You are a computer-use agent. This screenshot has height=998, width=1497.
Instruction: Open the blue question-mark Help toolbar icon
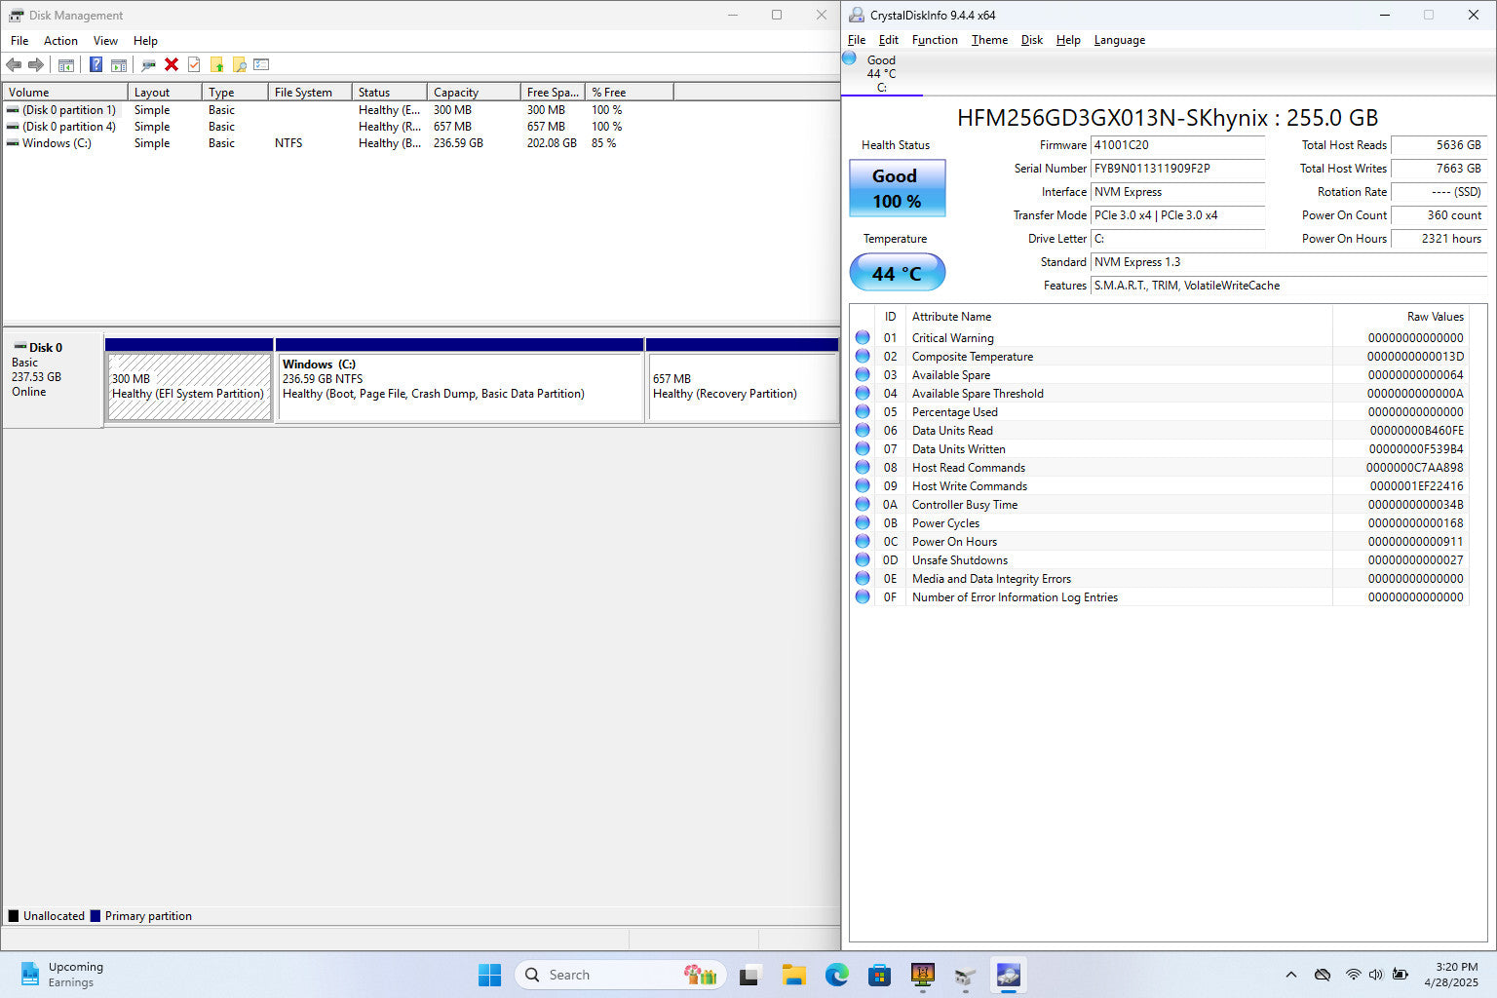coord(96,64)
